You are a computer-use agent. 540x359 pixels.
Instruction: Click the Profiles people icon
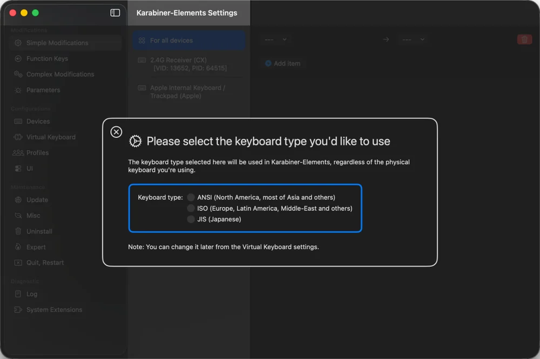(x=18, y=153)
